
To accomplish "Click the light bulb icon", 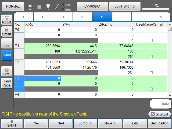I will (x=48, y=6).
